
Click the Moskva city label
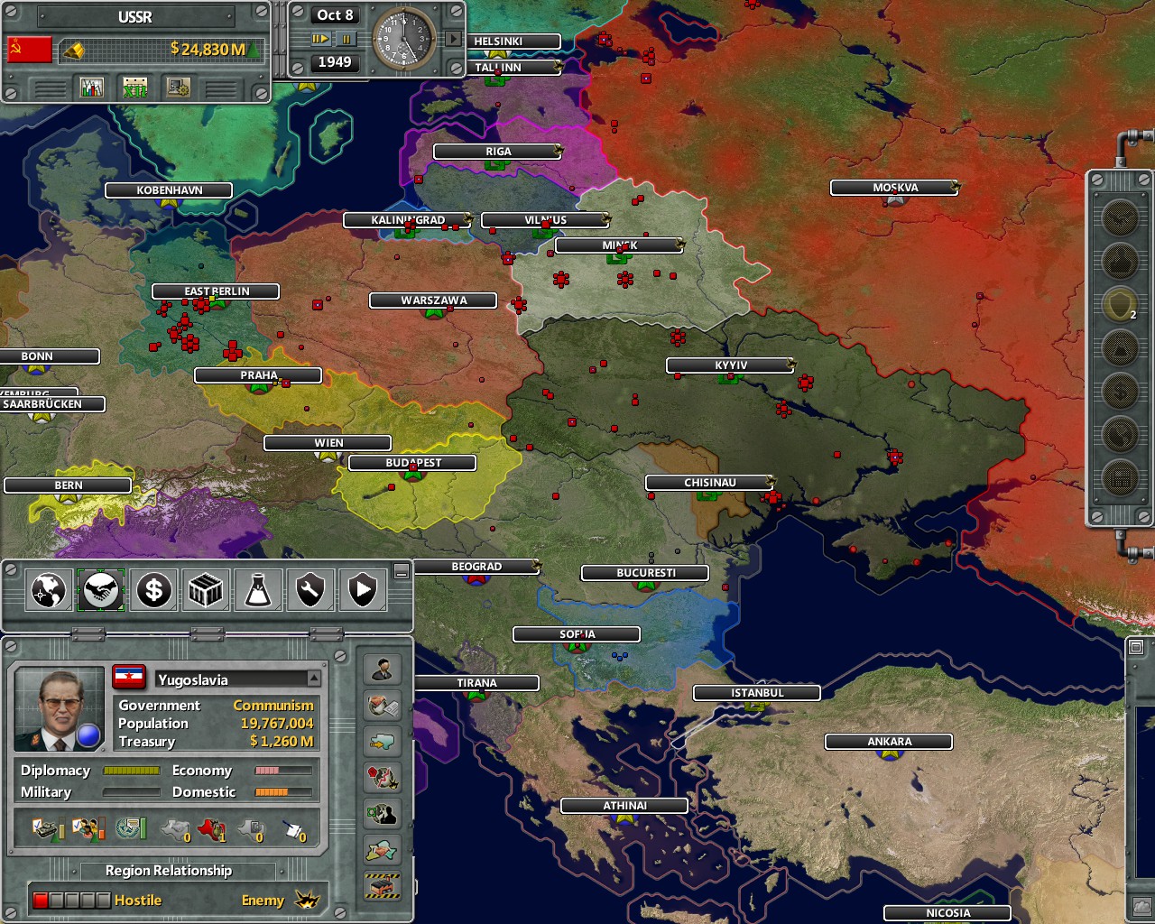[x=894, y=188]
